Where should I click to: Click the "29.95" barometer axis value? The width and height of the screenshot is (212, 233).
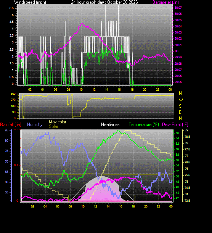178,82
